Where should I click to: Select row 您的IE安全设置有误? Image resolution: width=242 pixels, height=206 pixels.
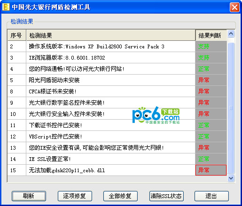(x=117, y=148)
